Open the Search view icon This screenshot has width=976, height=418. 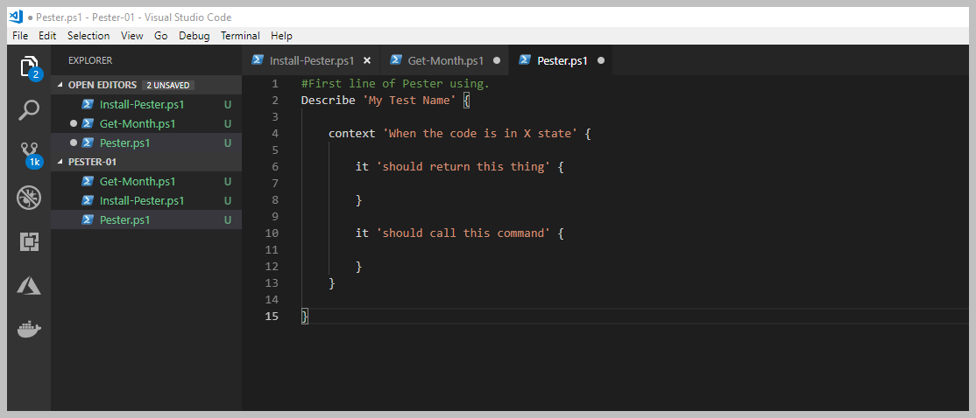(x=29, y=110)
